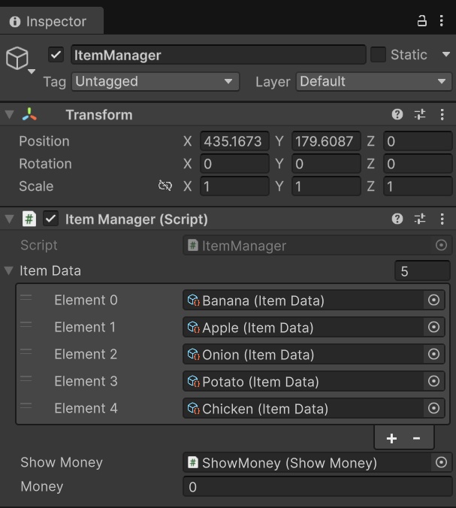Open the Inspector tab kebab menu
The height and width of the screenshot is (508, 456).
point(442,21)
